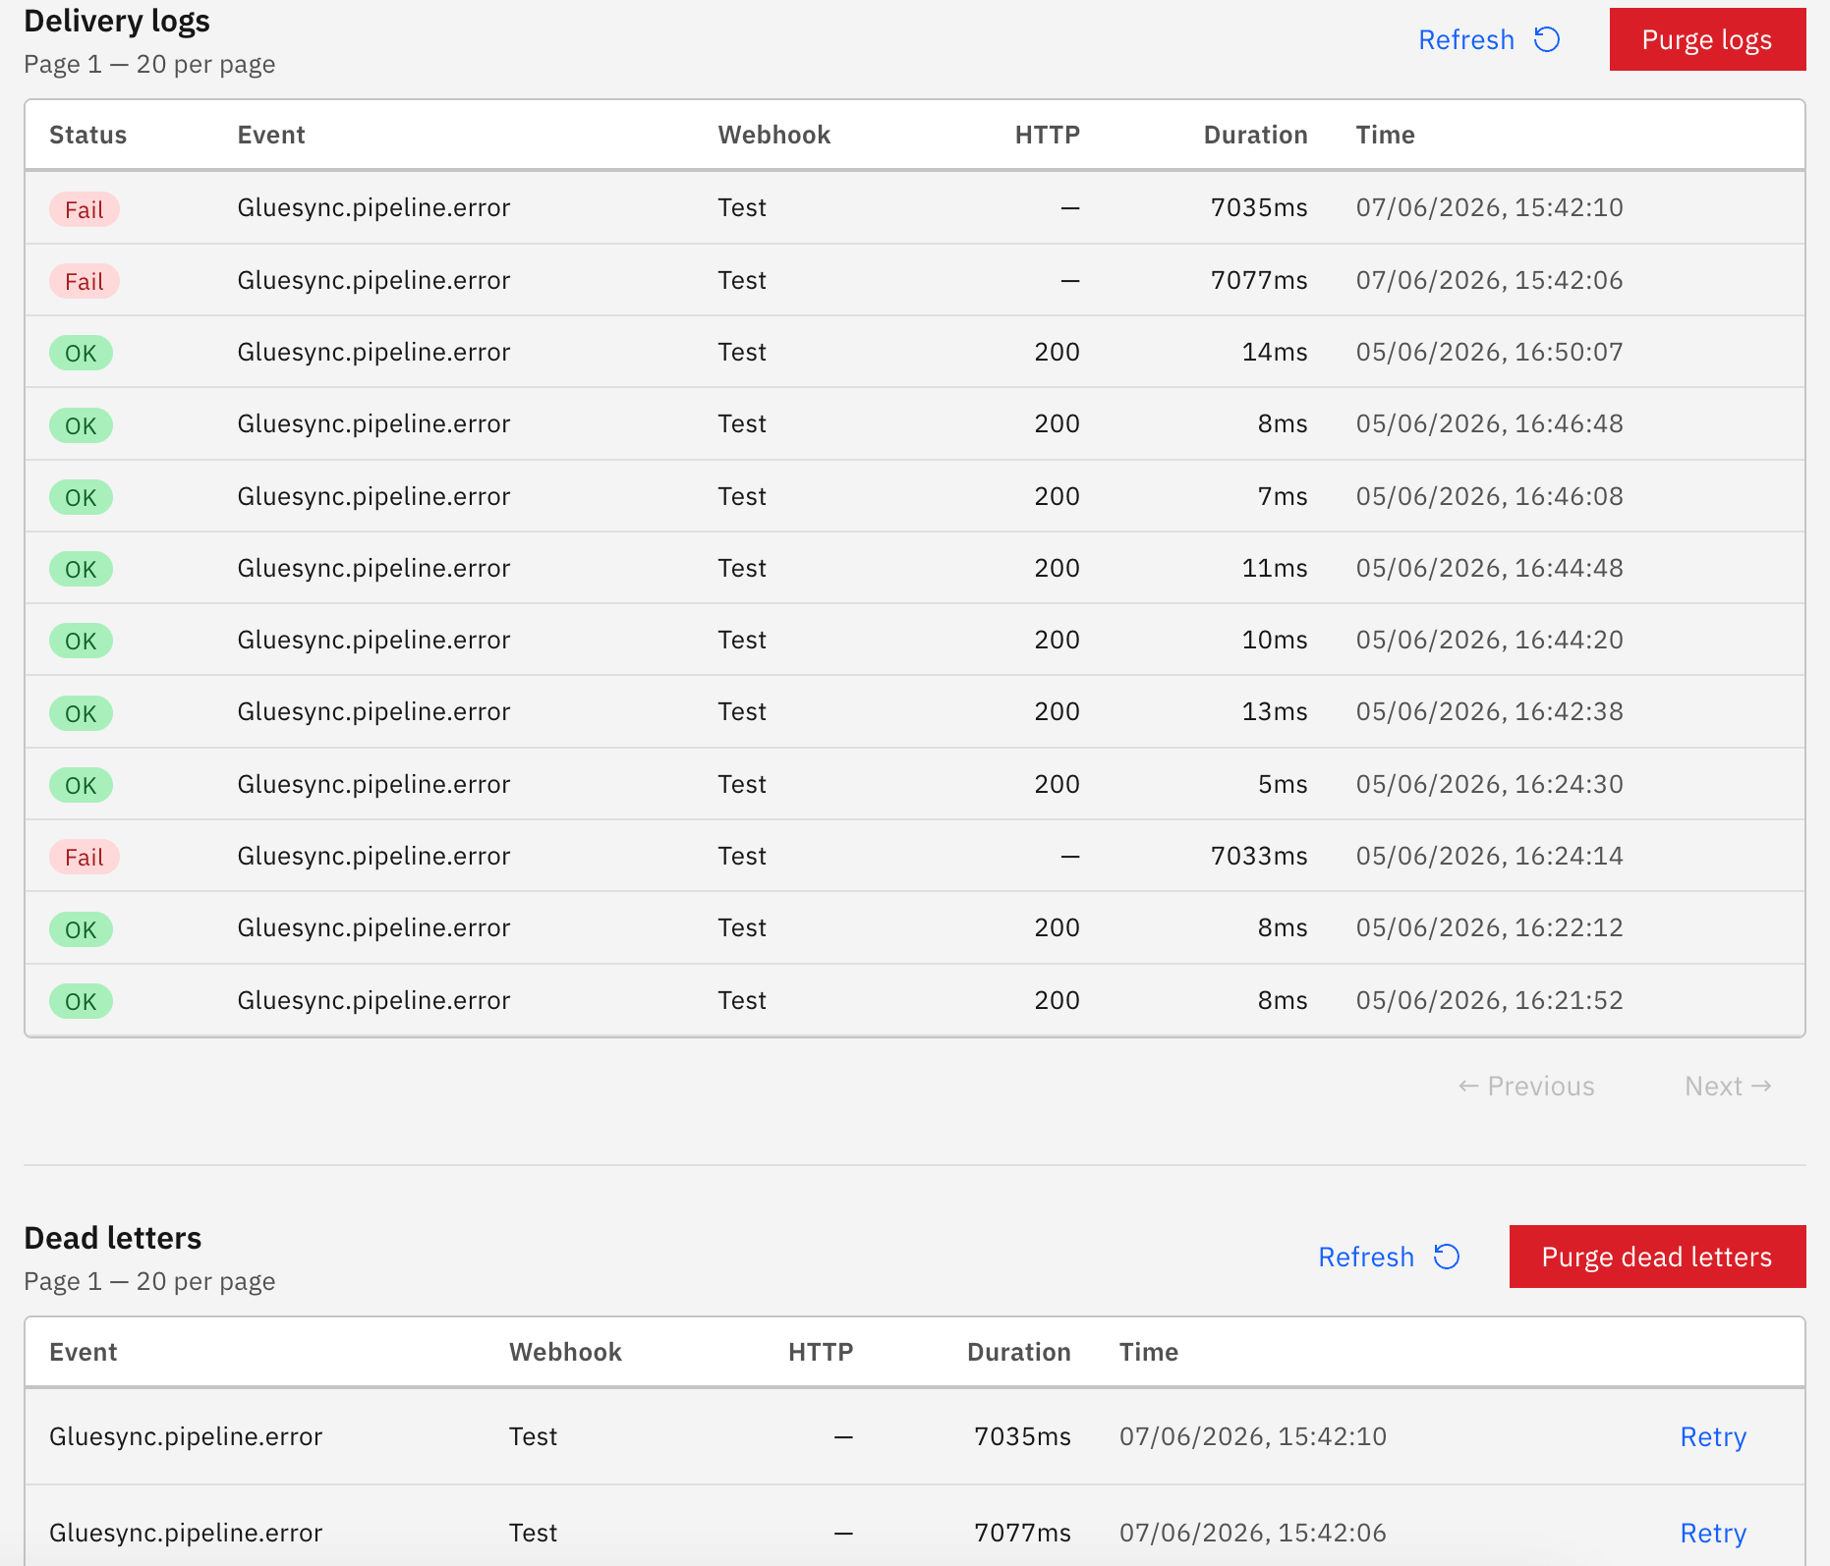Click the Duration column header in Delivery logs
The width and height of the screenshot is (1830, 1566).
[x=1255, y=135]
